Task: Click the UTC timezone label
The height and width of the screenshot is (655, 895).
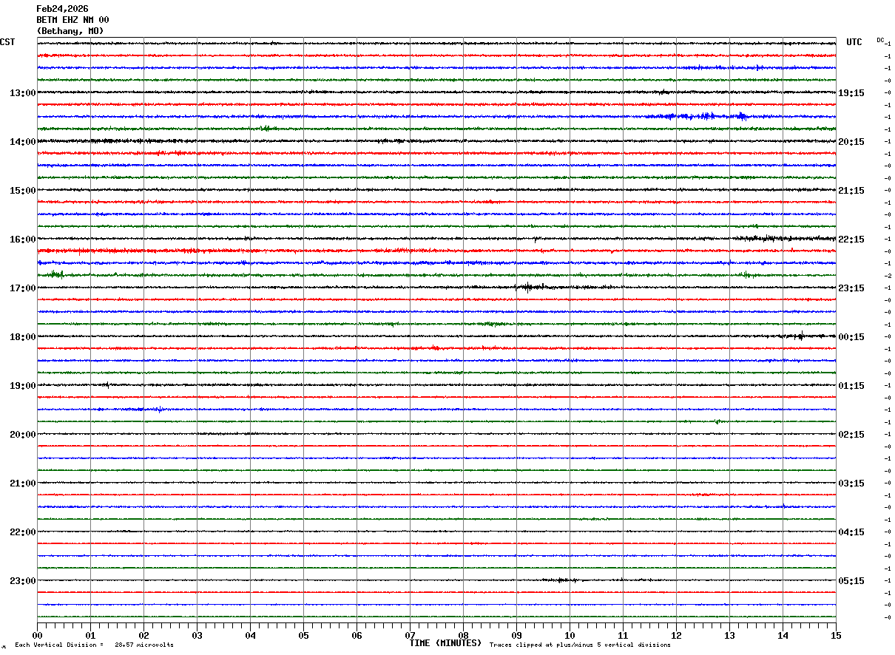Action: (x=854, y=42)
